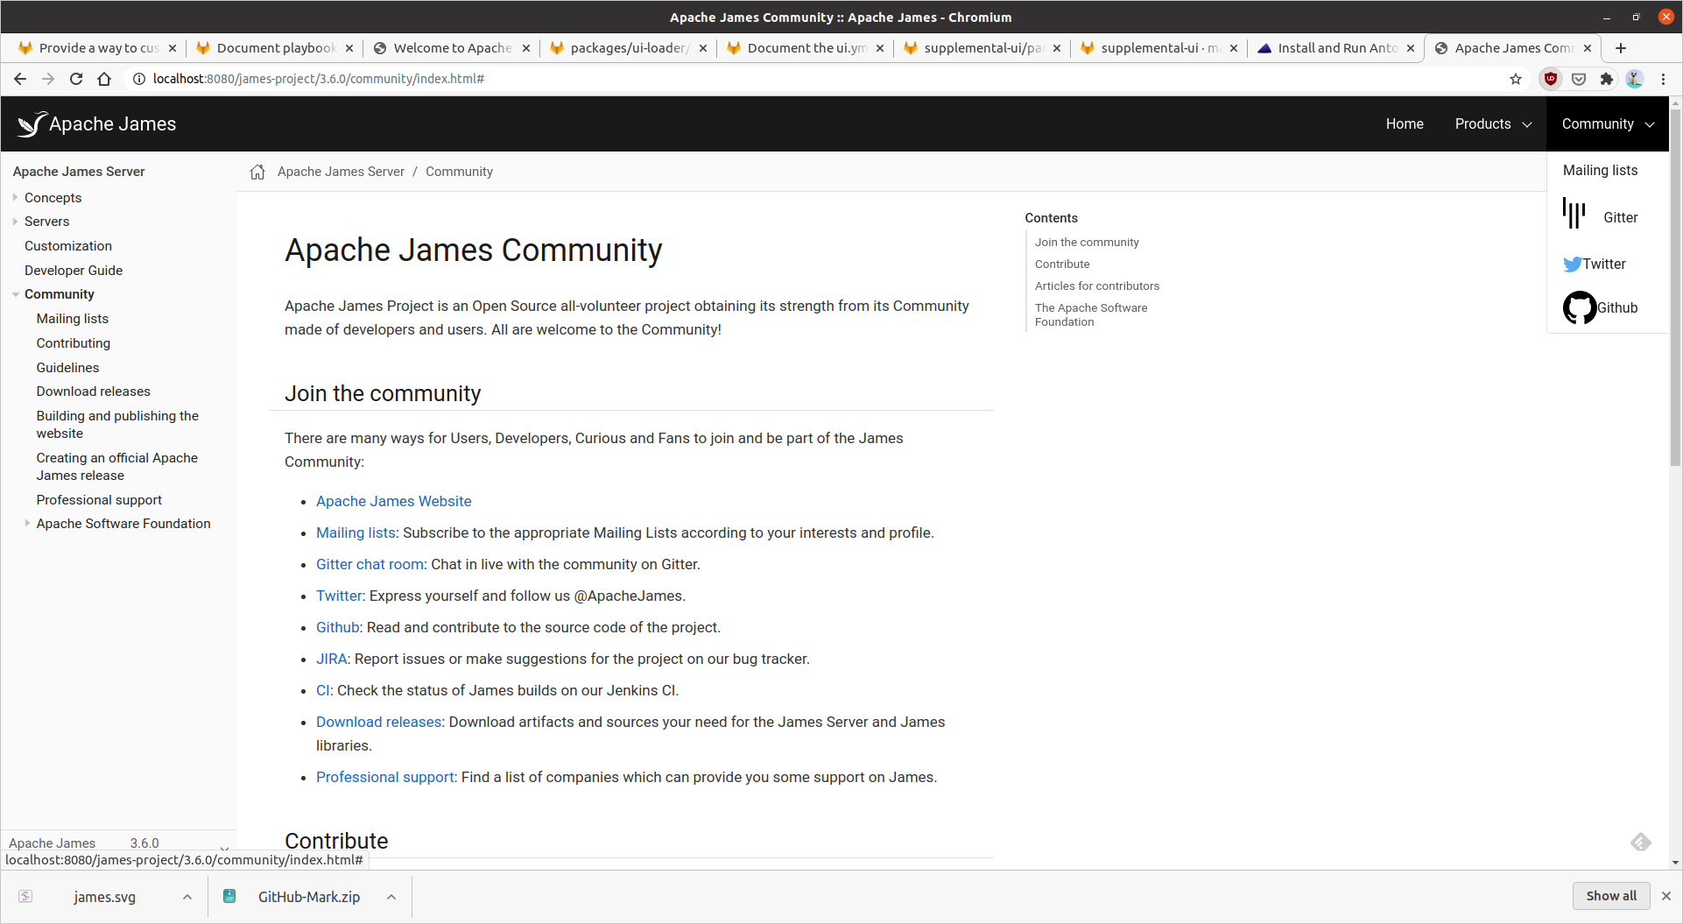Reload the page

(x=76, y=79)
